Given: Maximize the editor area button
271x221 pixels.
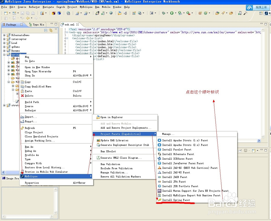Looking at the screenshot, I should (x=266, y=24).
